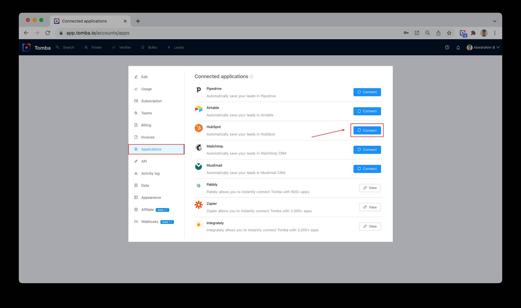Screen dimensions: 521x308
Task: Reload the page with the refresh icon
Action: coord(48,33)
